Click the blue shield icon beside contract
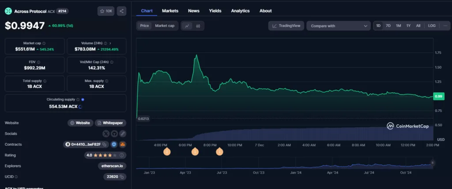The width and height of the screenshot is (452, 189). pos(114,144)
